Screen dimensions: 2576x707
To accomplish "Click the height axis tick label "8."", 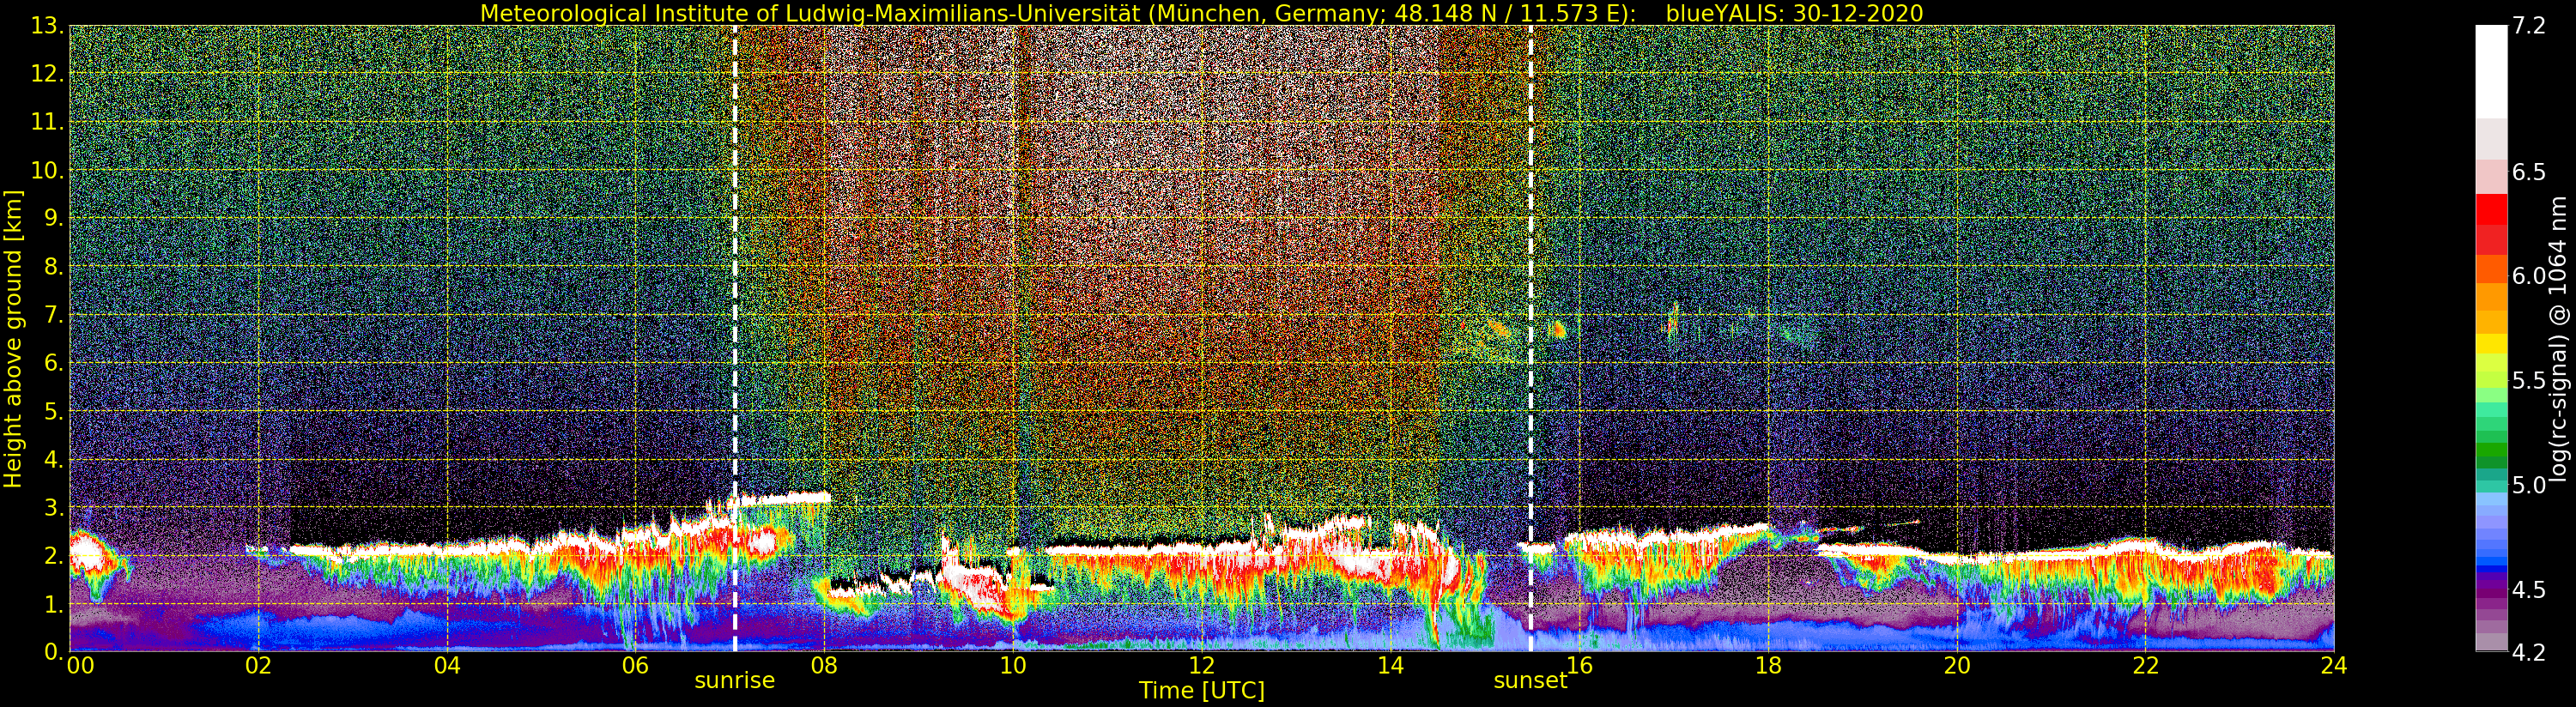I will (x=55, y=267).
